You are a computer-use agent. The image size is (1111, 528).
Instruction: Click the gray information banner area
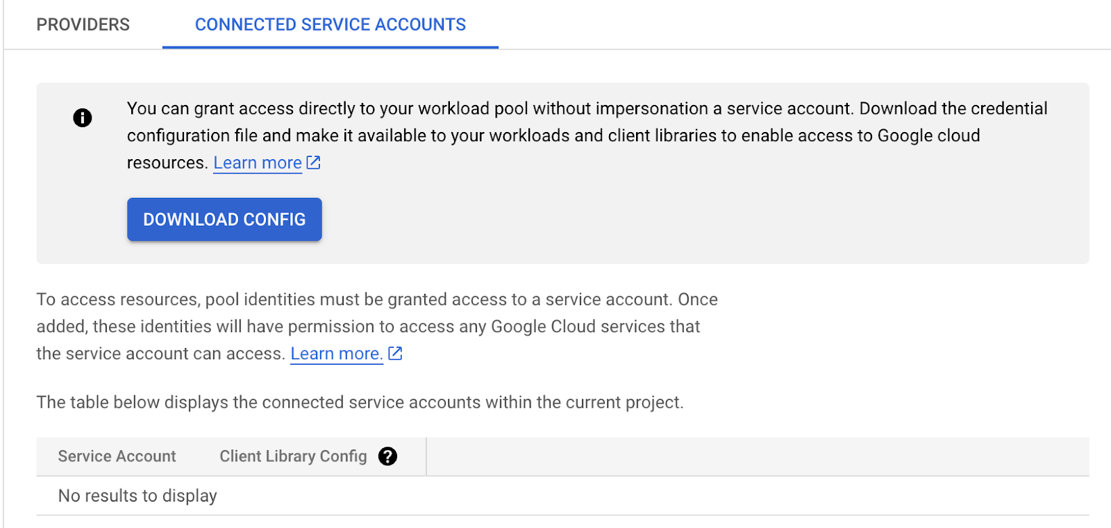coord(562,174)
